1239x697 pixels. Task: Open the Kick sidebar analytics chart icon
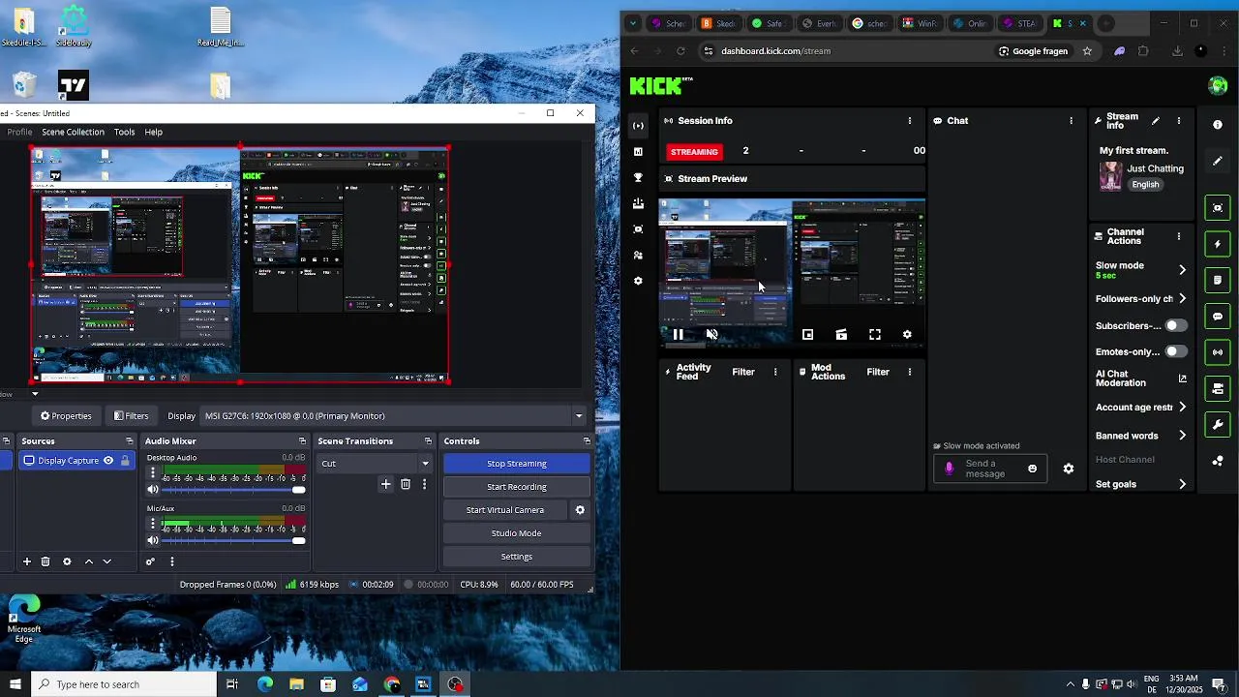pyautogui.click(x=638, y=152)
